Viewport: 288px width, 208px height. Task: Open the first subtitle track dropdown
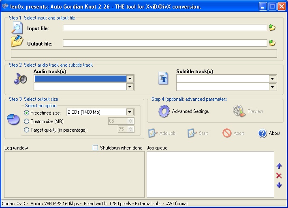point(272,79)
